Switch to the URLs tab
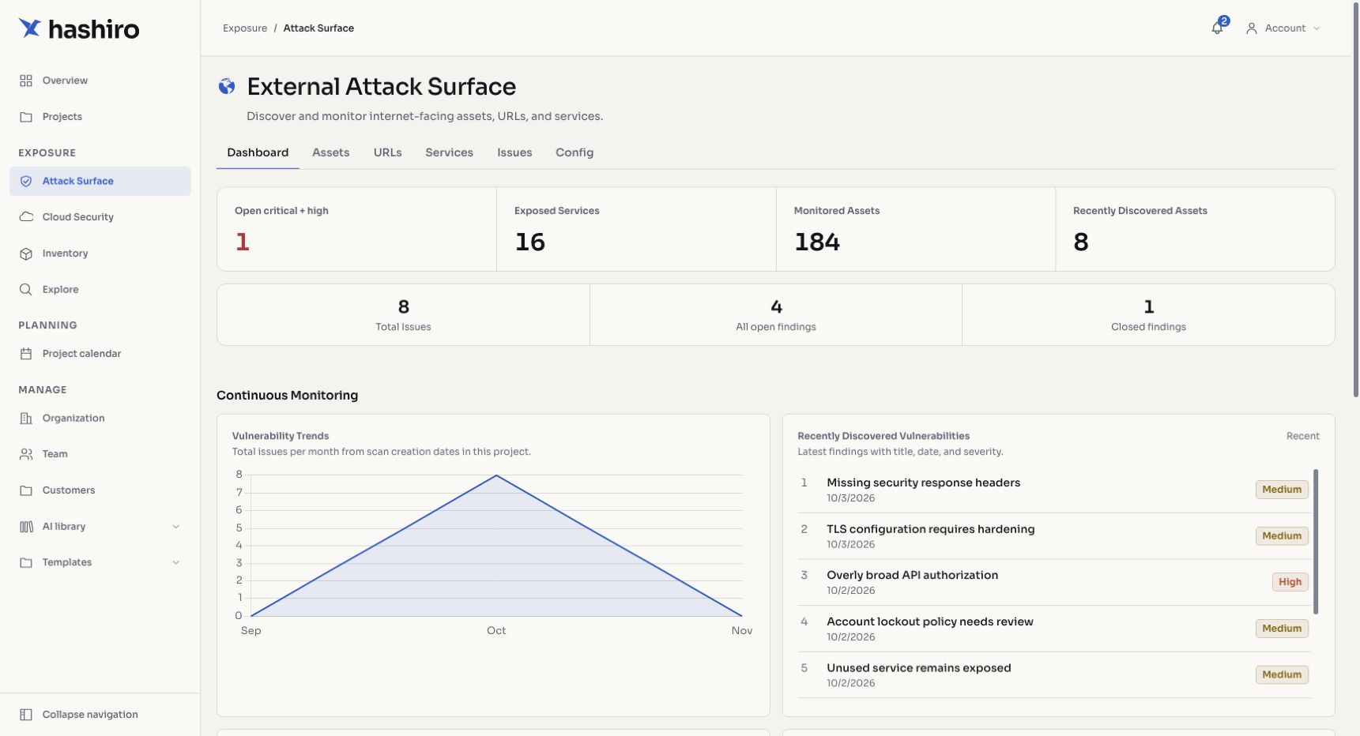The height and width of the screenshot is (736, 1360). pyautogui.click(x=387, y=152)
